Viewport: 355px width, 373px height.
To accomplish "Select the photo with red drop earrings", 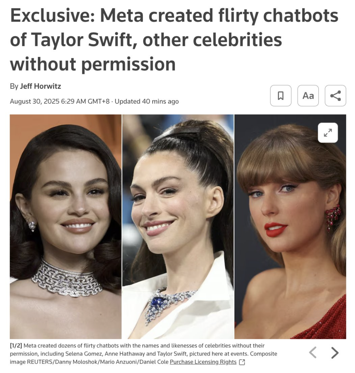I will pyautogui.click(x=290, y=226).
